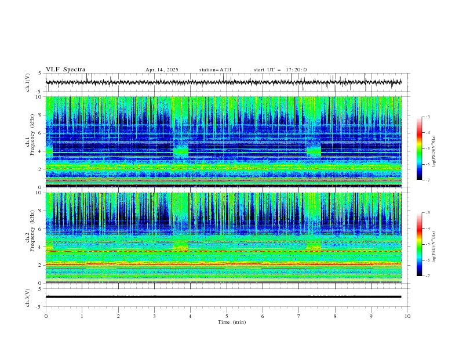459x355 pixels.
Task: Click the lower color scale bar for ch.2
Action: pyautogui.click(x=420, y=244)
